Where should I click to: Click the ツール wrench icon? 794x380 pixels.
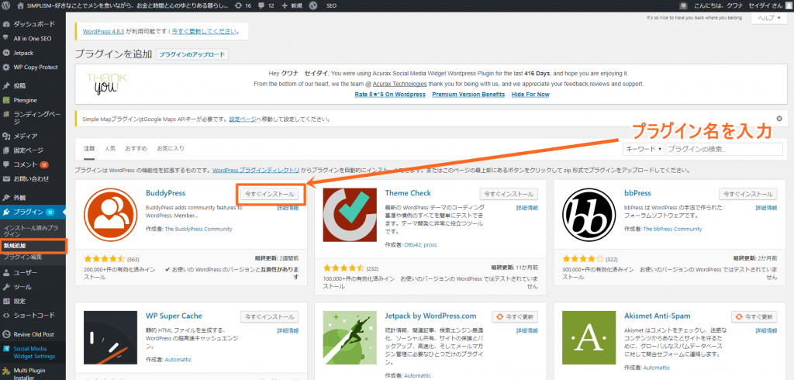[x=6, y=287]
